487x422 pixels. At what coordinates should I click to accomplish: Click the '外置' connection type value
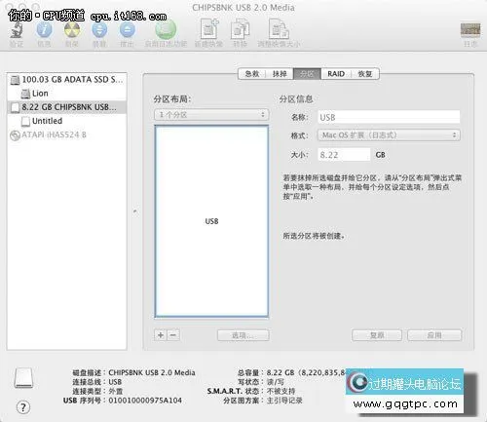point(116,391)
